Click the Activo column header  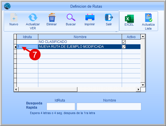click(131, 37)
